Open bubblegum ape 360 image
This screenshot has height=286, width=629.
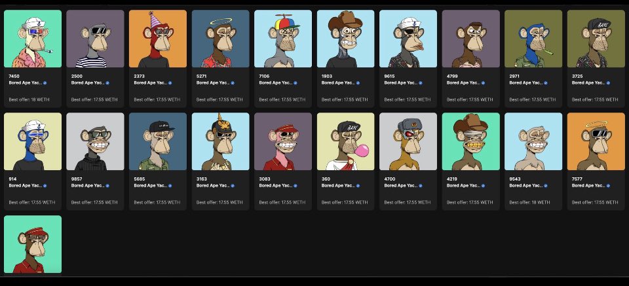[x=346, y=141]
